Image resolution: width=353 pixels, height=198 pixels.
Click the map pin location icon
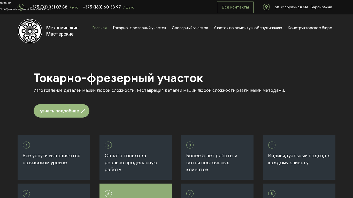tap(266, 7)
